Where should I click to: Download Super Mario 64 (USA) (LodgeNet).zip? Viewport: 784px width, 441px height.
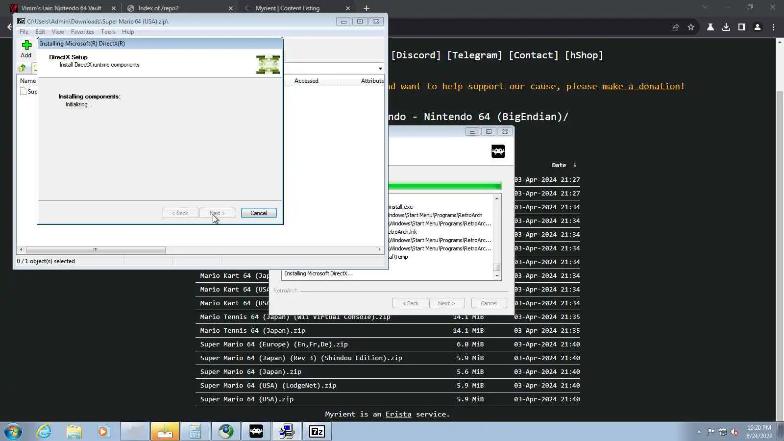268,386
